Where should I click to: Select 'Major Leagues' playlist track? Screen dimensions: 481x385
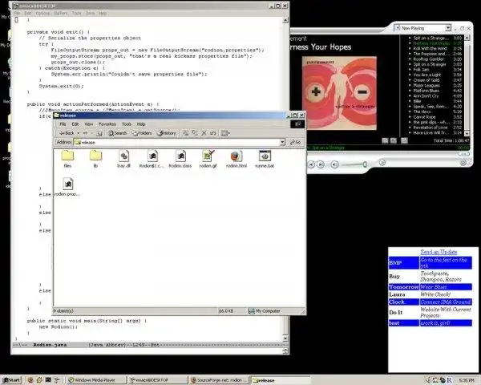426,85
